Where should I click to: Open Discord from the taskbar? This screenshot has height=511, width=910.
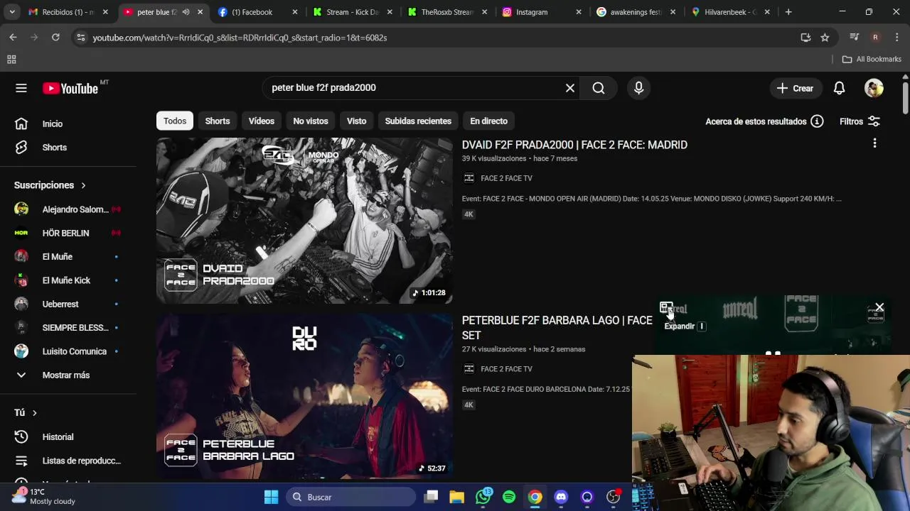pos(561,497)
